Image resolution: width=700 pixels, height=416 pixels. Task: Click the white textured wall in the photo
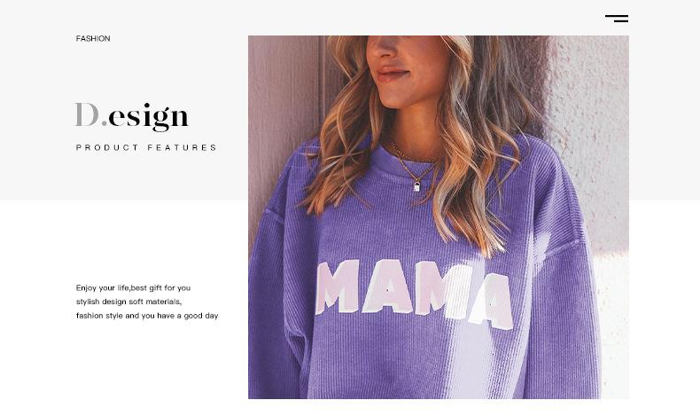click(594, 134)
